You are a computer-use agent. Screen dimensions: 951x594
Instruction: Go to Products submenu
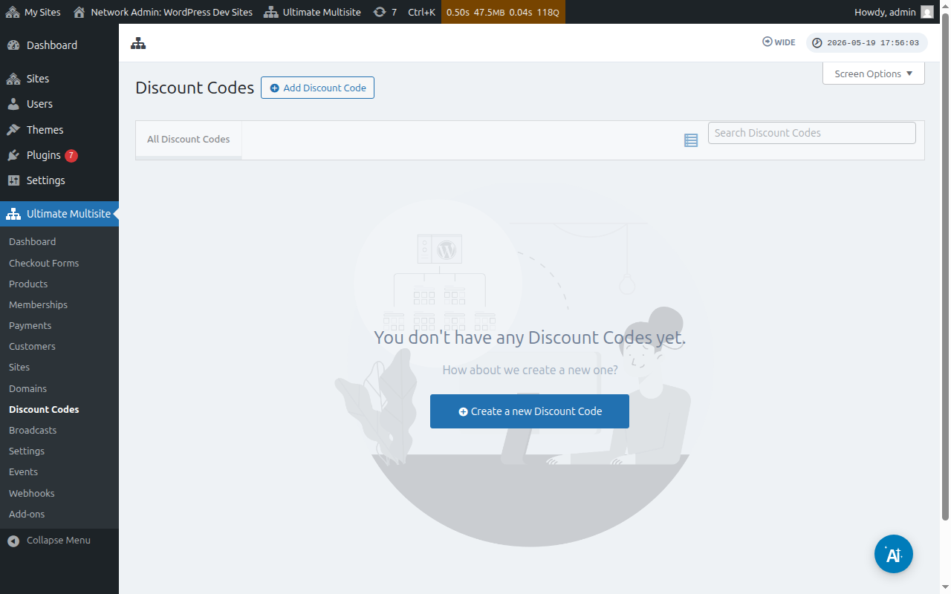coord(28,284)
